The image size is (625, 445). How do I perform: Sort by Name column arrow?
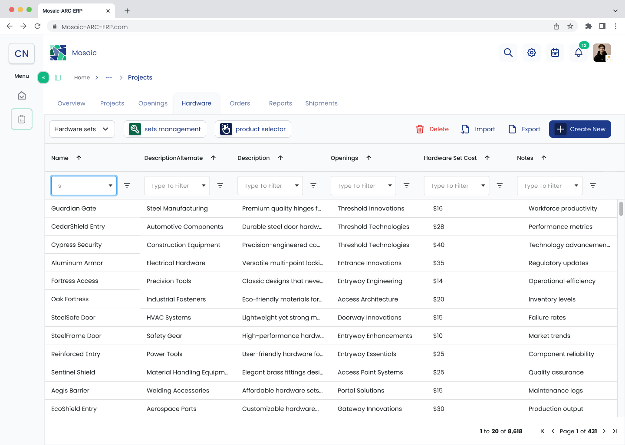point(79,158)
